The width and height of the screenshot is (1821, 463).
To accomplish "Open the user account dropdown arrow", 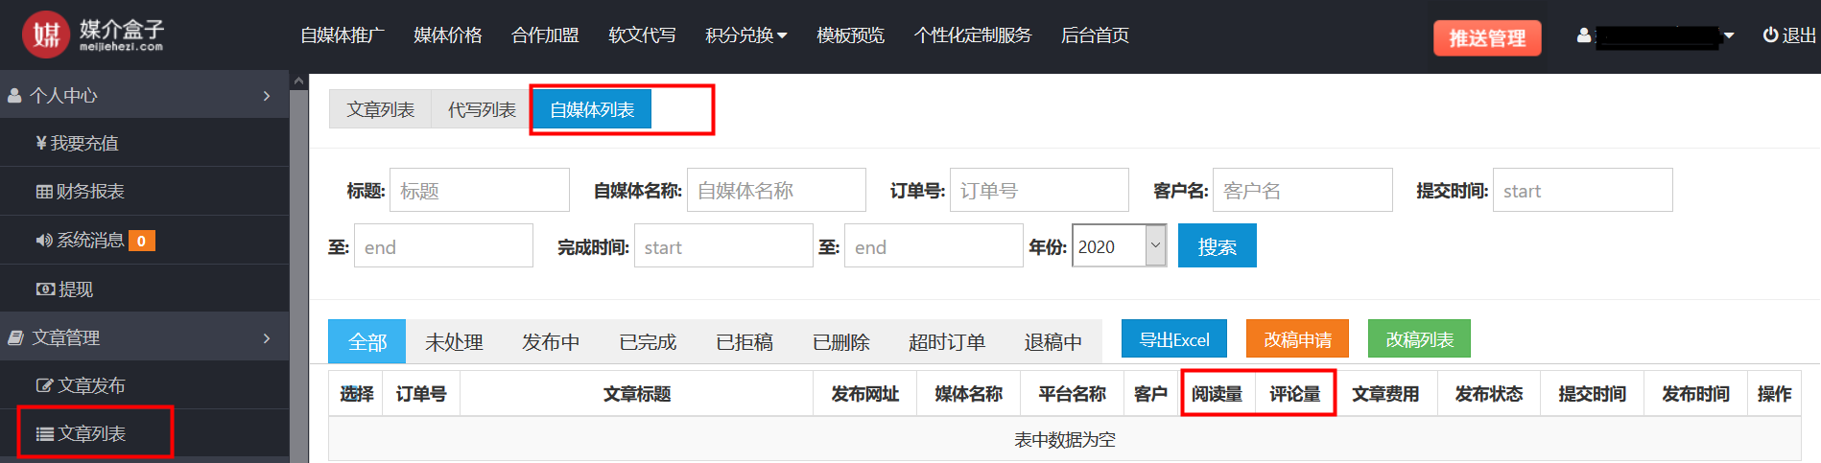I will [1729, 35].
